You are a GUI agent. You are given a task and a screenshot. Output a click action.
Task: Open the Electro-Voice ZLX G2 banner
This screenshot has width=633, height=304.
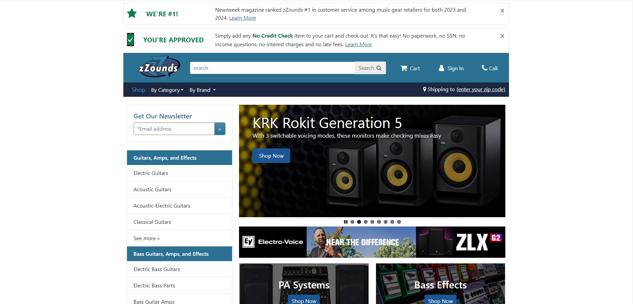(x=372, y=242)
